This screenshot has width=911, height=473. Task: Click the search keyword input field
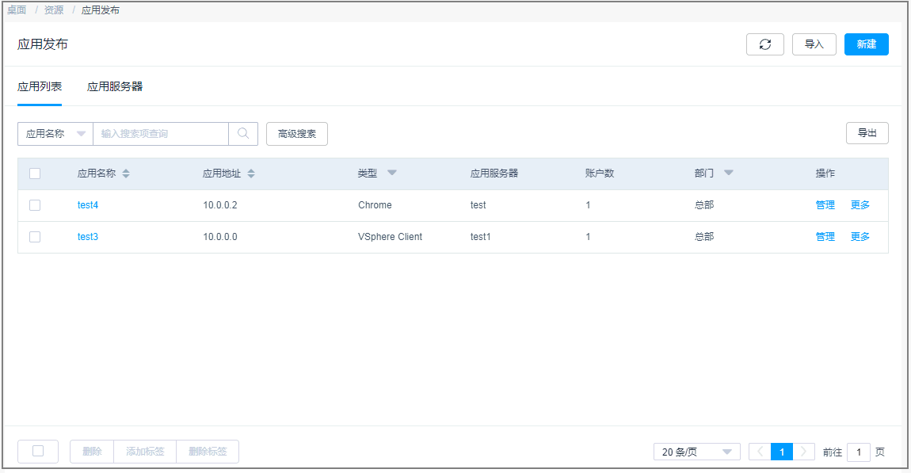(x=161, y=134)
